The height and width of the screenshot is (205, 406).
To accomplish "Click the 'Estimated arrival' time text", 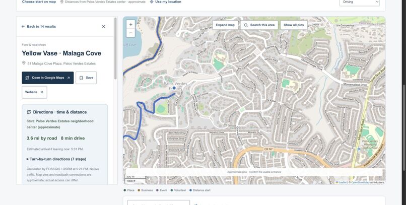I will pos(55,149).
